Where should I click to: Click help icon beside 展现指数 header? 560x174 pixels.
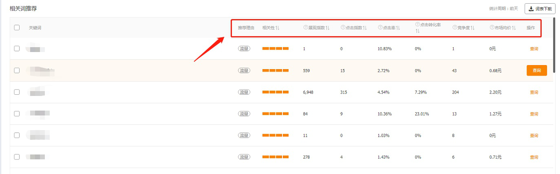[x=305, y=28]
